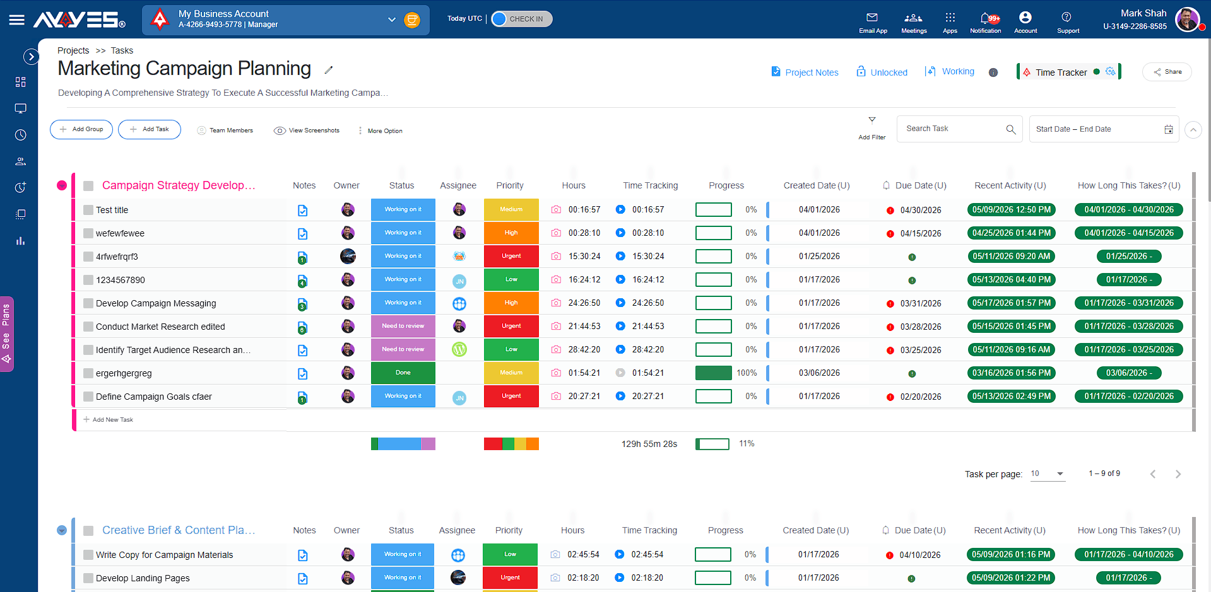Change Need to review status of Conduct Market Research
This screenshot has width=1211, height=592.
click(x=403, y=326)
